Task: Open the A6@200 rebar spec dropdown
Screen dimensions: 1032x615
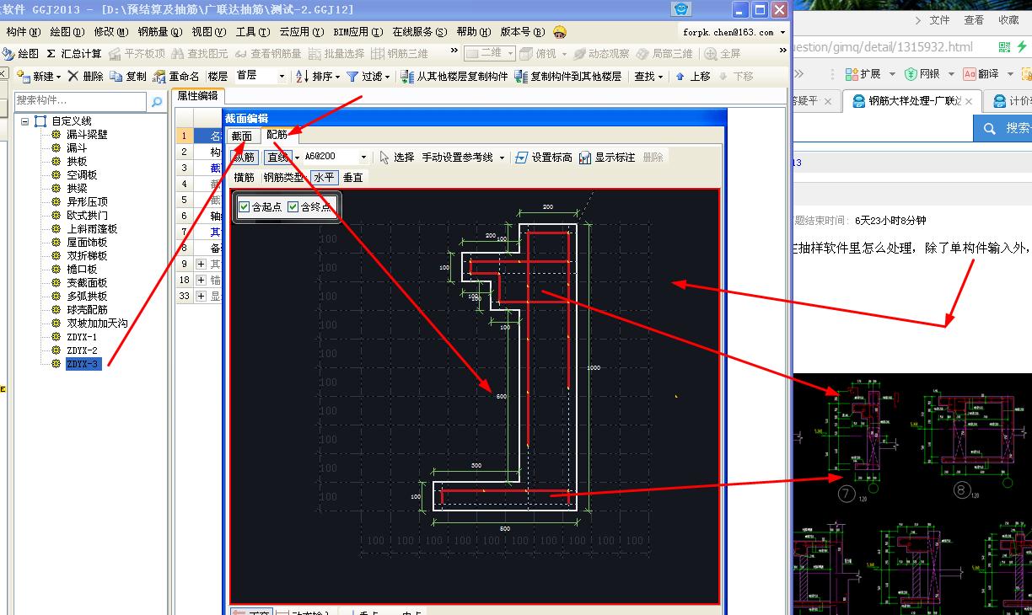Action: tap(363, 157)
